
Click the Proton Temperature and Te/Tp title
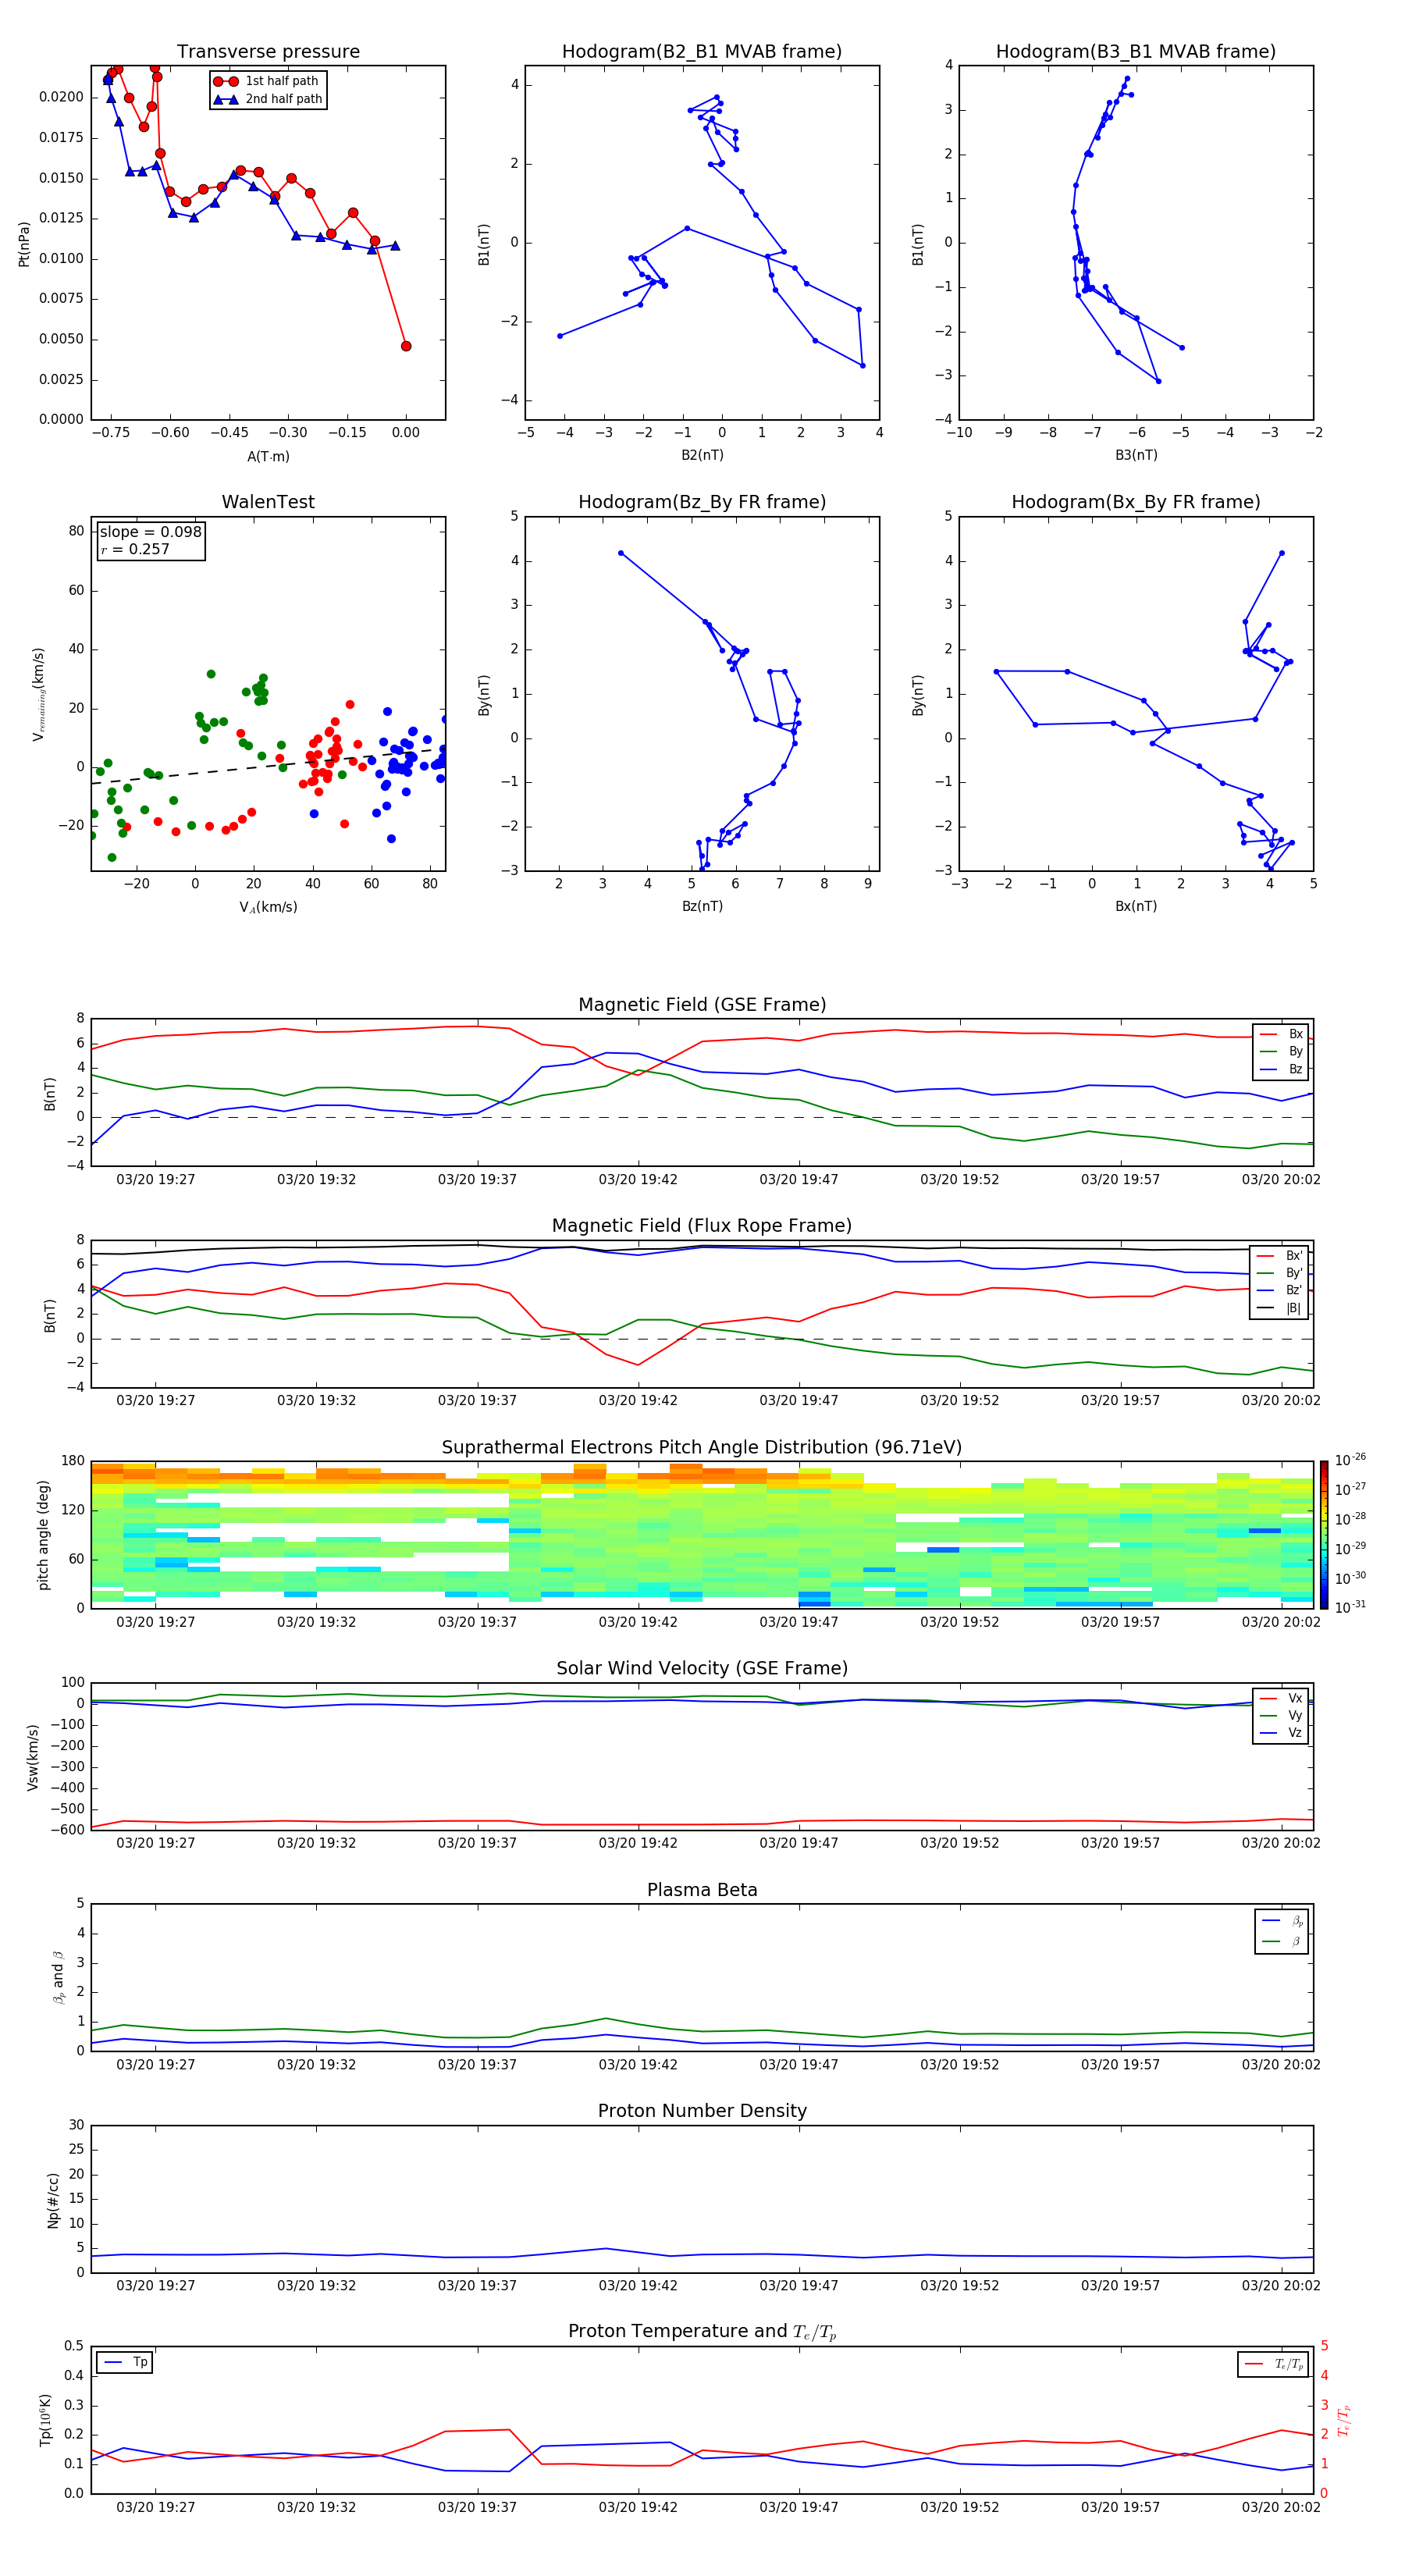702,2332
